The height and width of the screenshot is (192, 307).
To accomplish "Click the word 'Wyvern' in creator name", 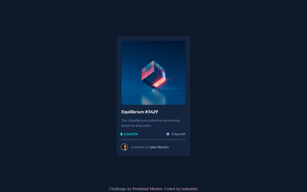I will coord(163,147).
